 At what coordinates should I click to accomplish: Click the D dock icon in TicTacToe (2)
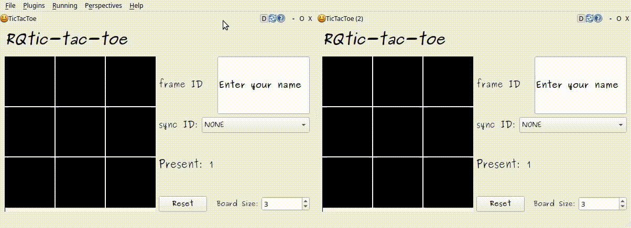point(581,18)
